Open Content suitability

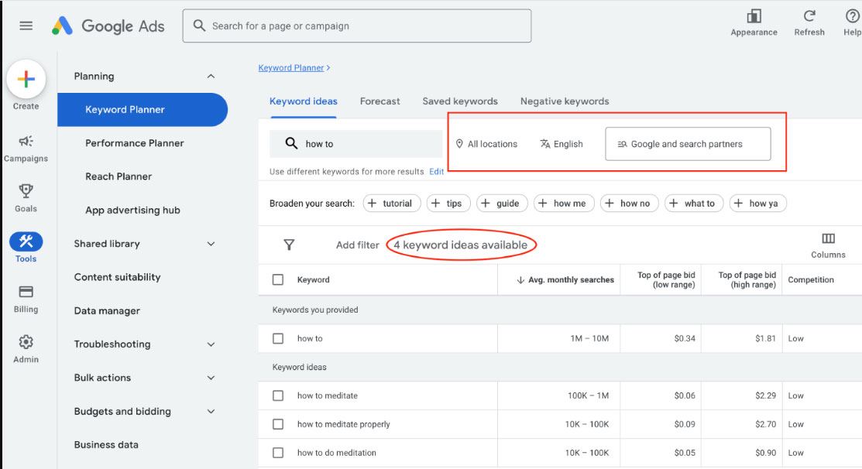click(x=118, y=277)
